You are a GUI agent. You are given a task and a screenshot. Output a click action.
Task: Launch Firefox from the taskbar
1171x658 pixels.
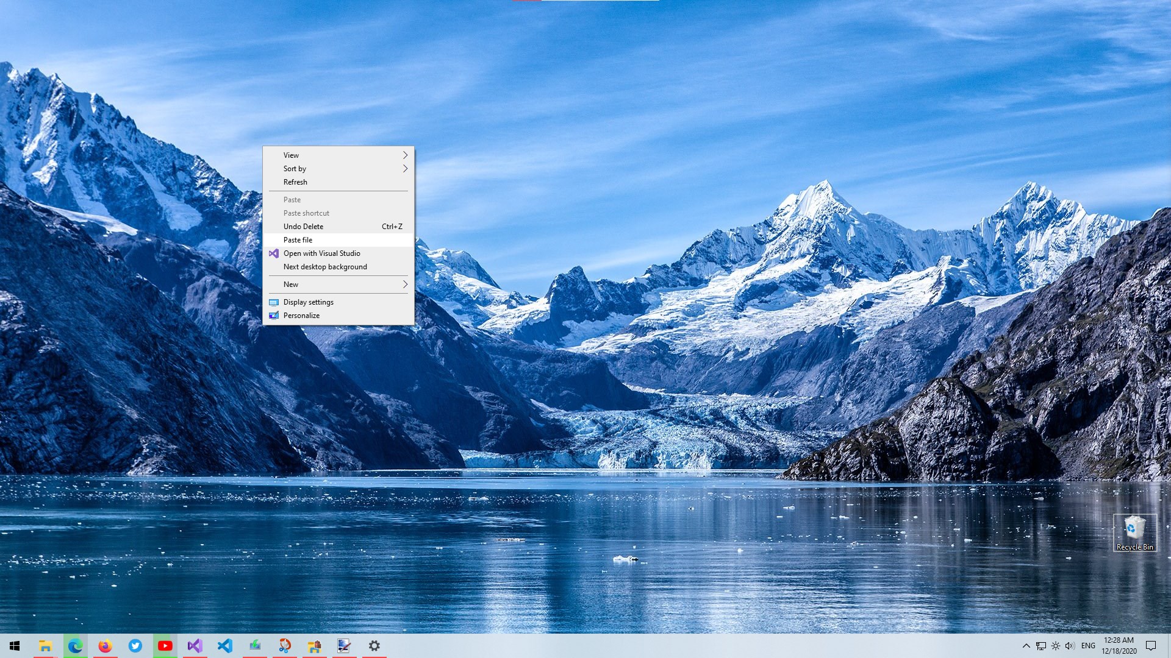[x=105, y=646]
